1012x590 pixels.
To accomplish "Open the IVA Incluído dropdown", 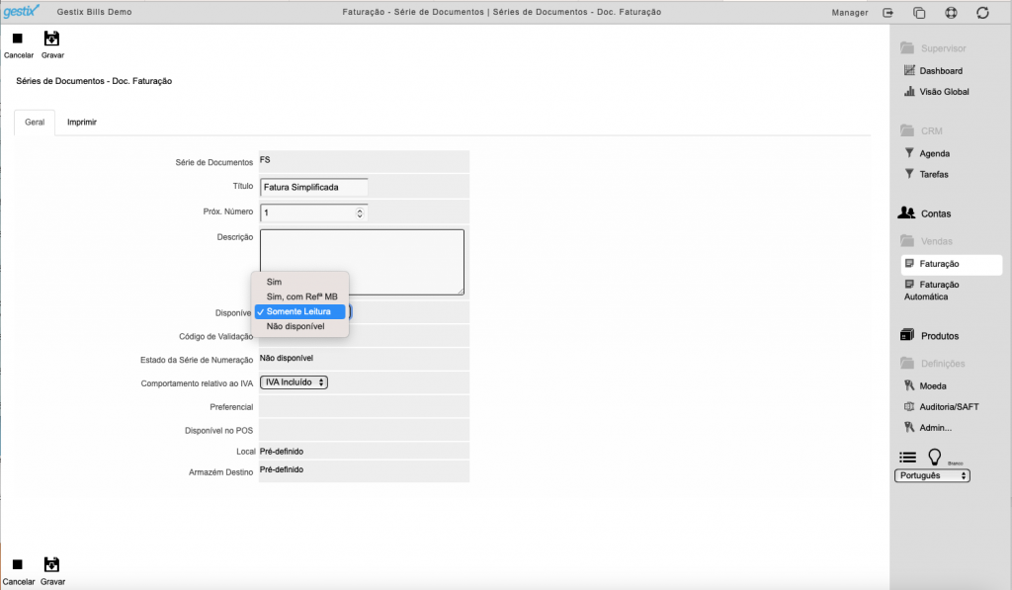I will click(x=294, y=382).
